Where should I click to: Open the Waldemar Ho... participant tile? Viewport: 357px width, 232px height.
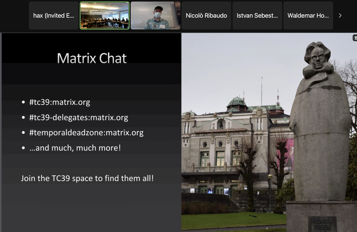pyautogui.click(x=308, y=15)
